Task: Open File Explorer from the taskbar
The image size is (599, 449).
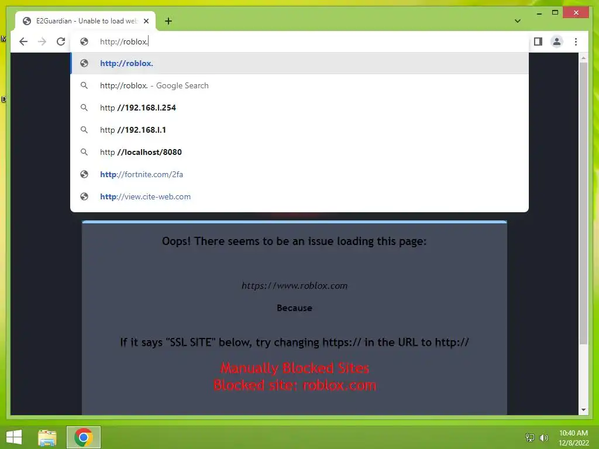Action: (47, 437)
